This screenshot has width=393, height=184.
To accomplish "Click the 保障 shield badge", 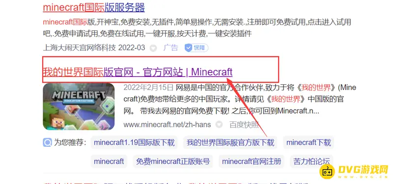I will [196, 48].
